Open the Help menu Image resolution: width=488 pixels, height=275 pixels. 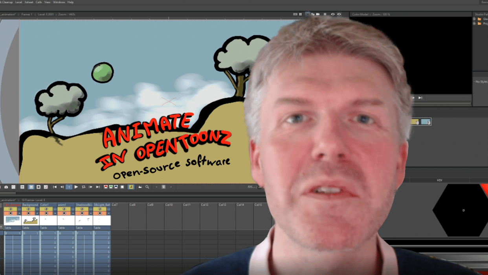coord(70,2)
